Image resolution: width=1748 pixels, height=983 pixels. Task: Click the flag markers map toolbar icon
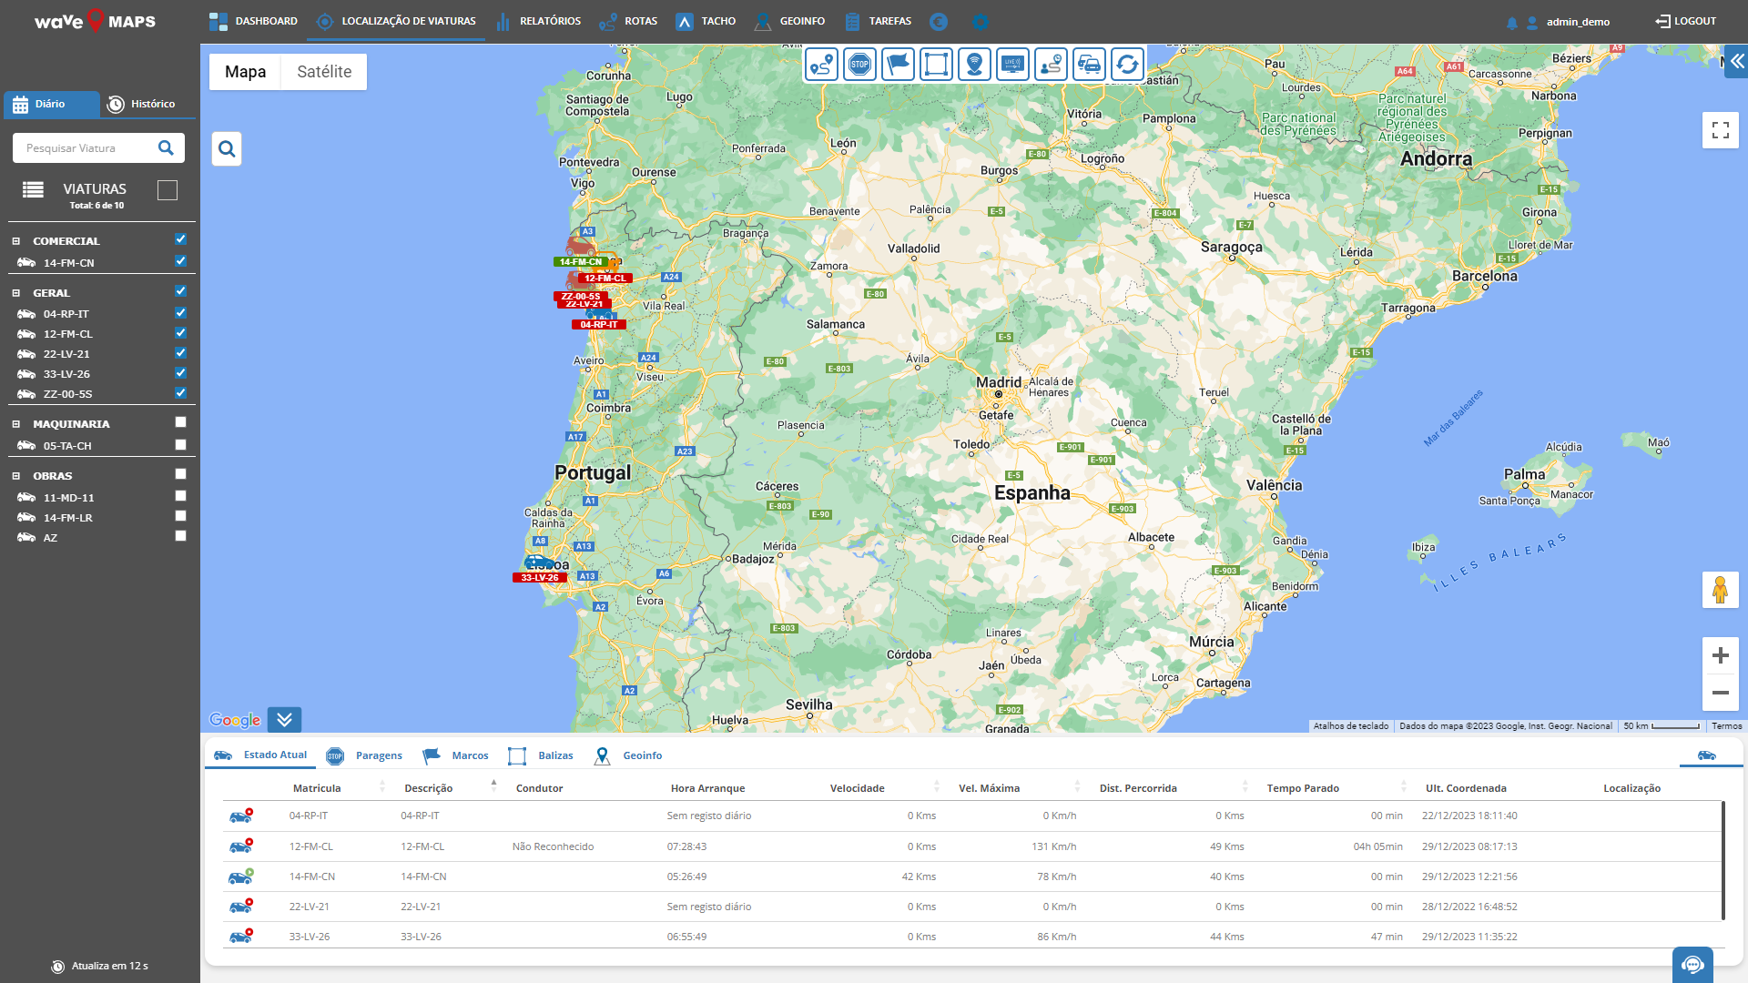tap(898, 65)
